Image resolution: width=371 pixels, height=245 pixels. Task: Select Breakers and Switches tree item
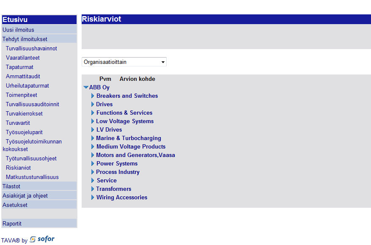tap(127, 96)
